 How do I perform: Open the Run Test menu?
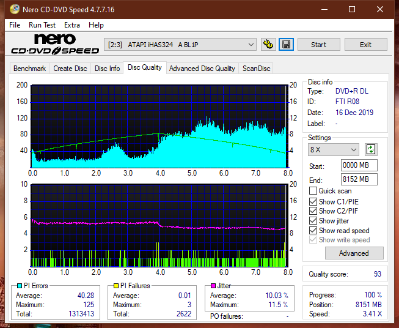[x=42, y=25]
